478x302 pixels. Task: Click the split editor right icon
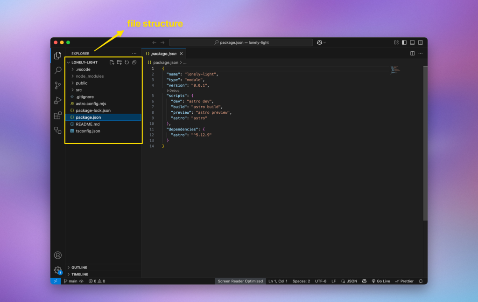coord(412,54)
